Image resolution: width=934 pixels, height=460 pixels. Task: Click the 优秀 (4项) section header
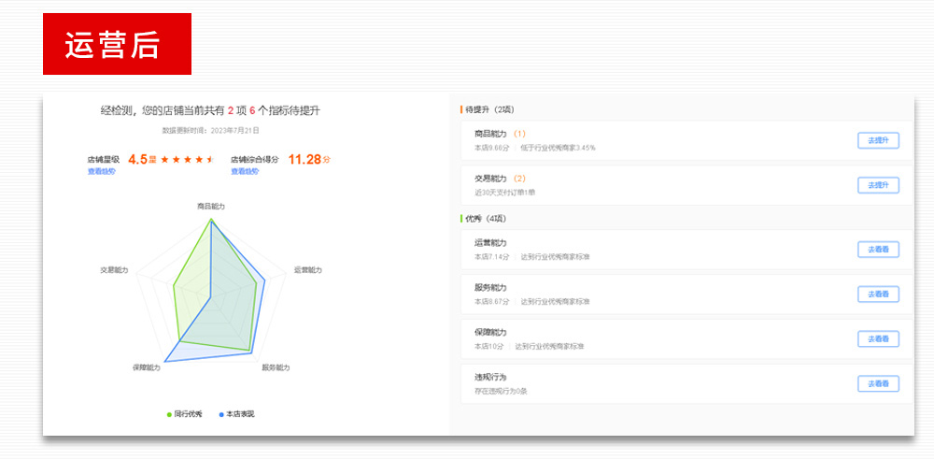(x=486, y=219)
